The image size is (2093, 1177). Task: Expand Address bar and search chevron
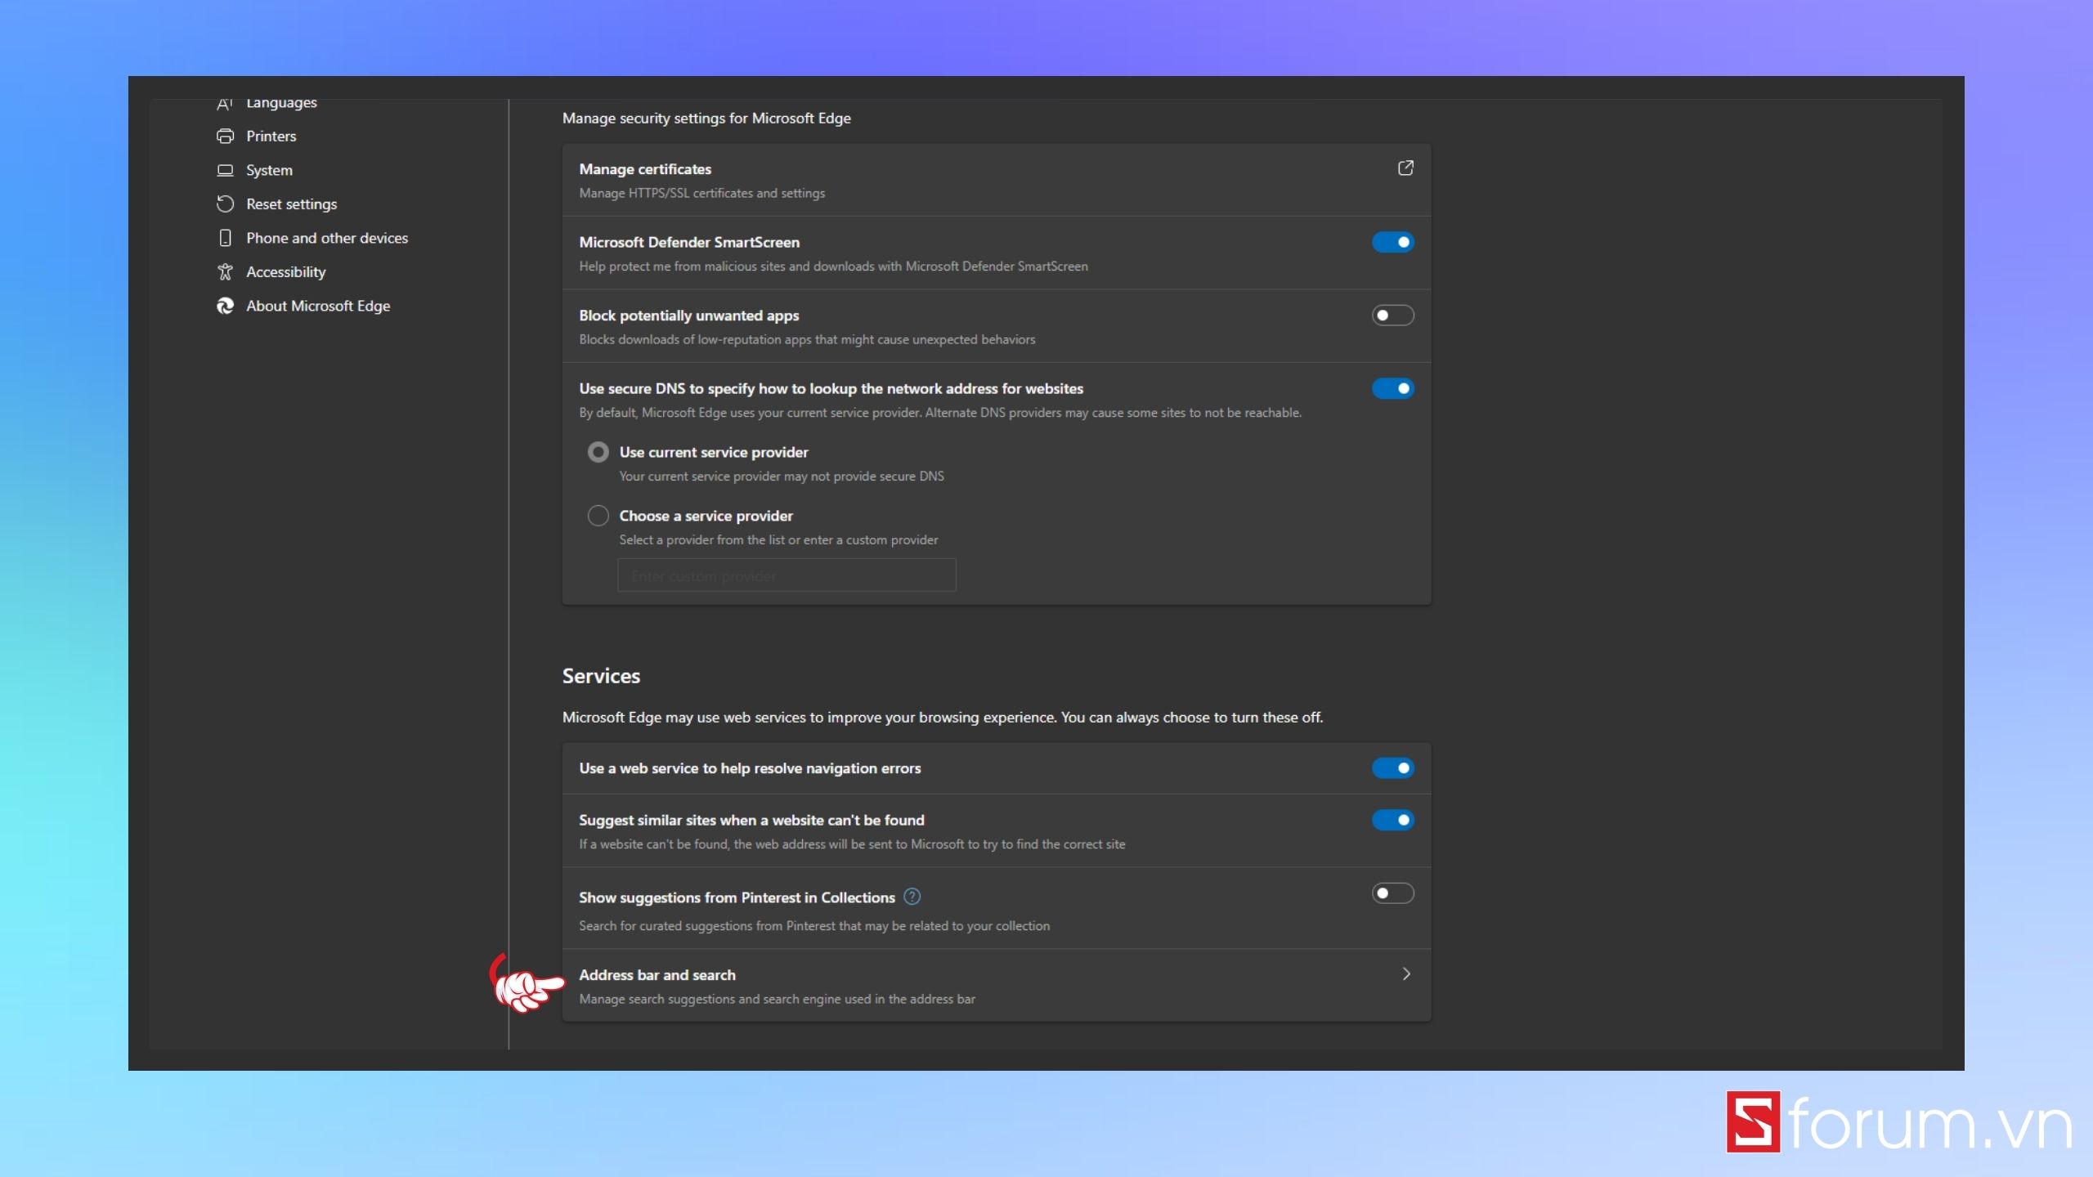[x=1405, y=973]
